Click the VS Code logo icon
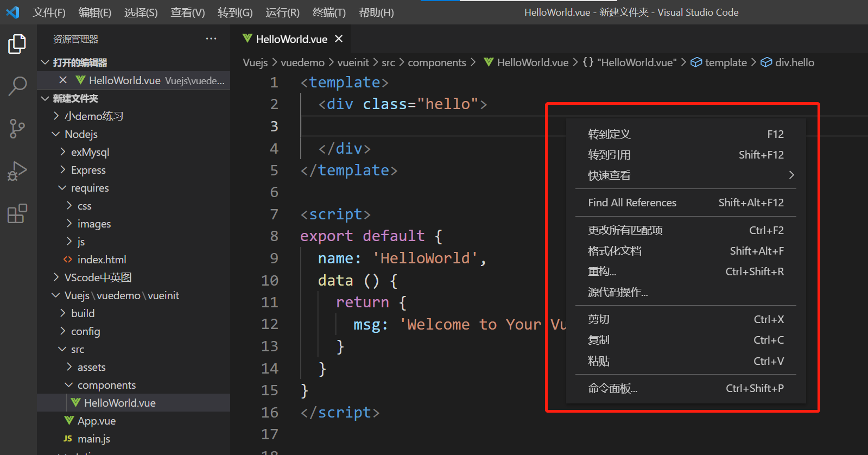Image resolution: width=868 pixels, height=455 pixels. pos(12,12)
